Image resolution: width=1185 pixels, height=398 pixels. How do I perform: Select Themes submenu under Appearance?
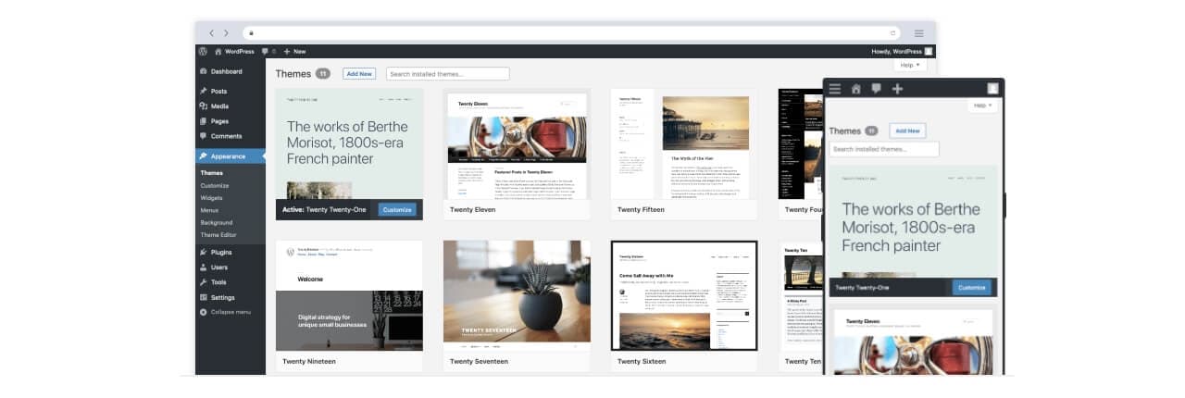pyautogui.click(x=212, y=173)
